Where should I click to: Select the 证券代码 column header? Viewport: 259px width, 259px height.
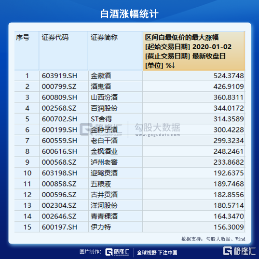tap(64, 51)
